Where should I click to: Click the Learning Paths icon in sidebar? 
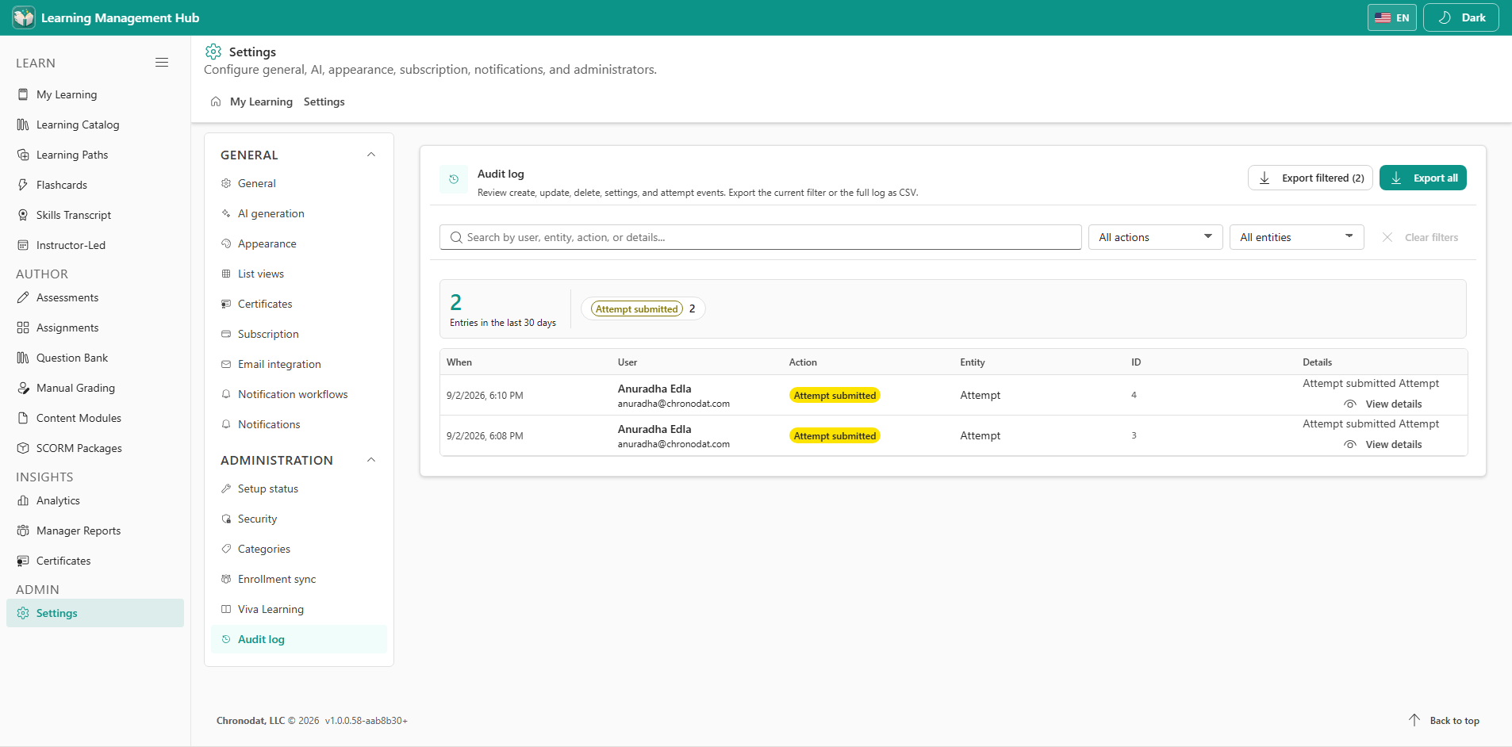(x=23, y=155)
